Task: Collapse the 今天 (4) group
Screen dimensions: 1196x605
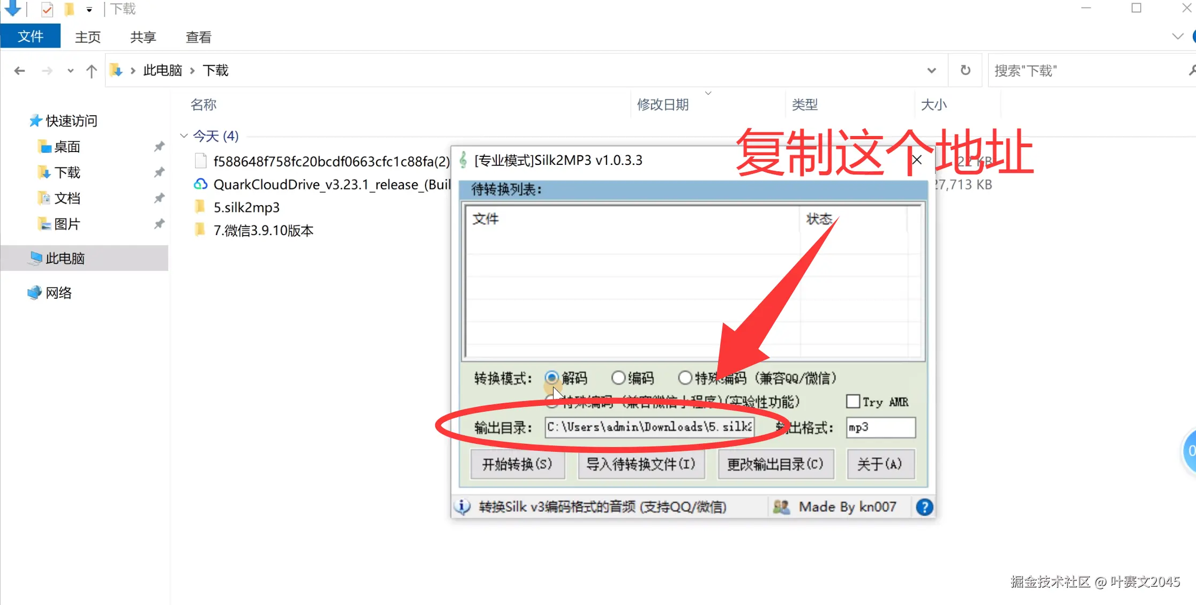Action: click(184, 136)
